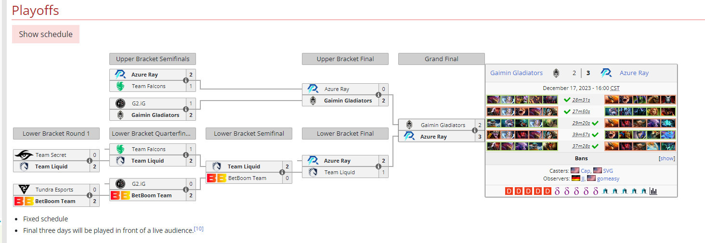Open the bar chart statistics icon
The width and height of the screenshot is (705, 243).
[x=653, y=191]
